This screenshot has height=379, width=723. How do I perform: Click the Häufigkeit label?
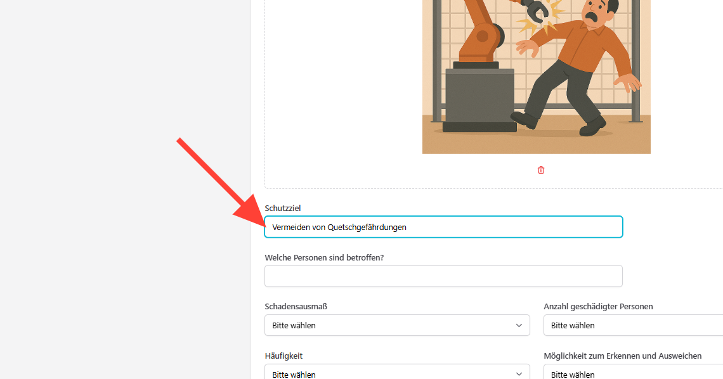[x=283, y=356]
